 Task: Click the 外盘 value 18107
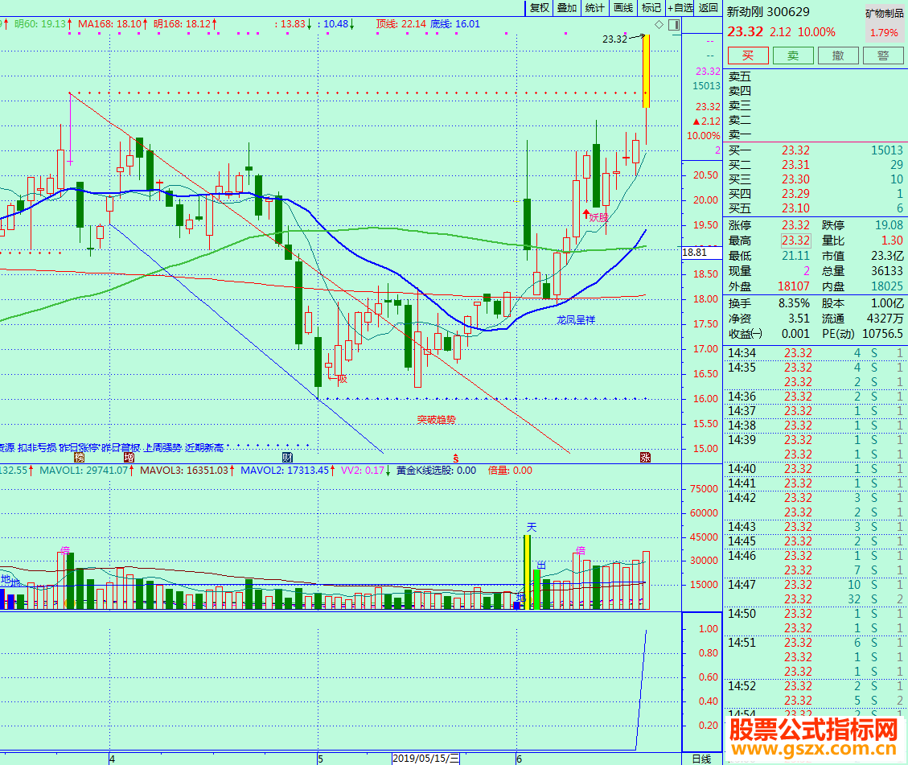(x=793, y=286)
